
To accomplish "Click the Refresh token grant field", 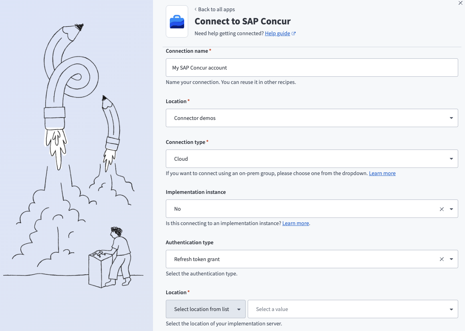I will tap(280, 259).
